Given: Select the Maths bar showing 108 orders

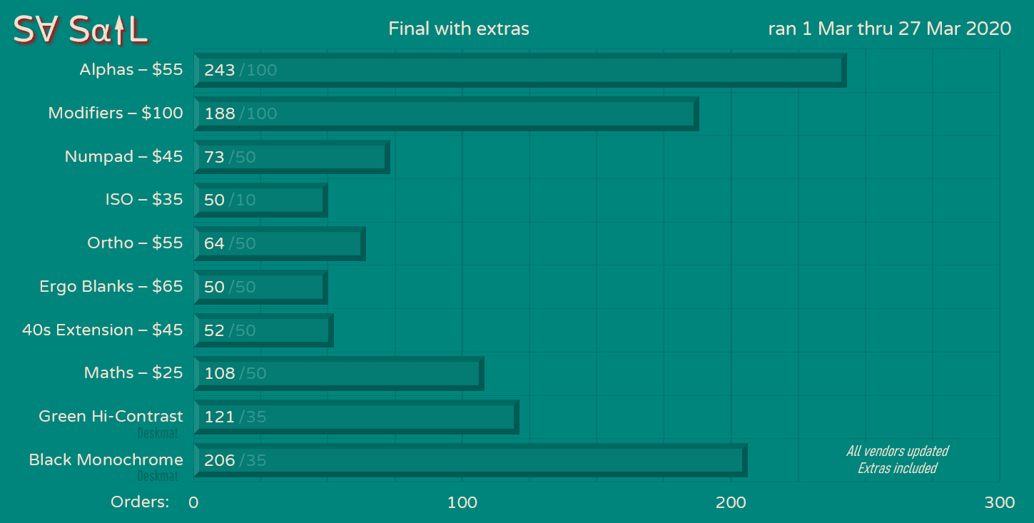Looking at the screenshot, I should click(x=338, y=373).
